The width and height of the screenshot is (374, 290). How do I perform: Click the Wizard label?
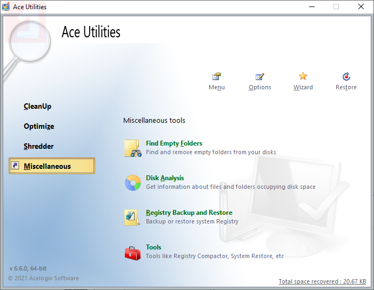pyautogui.click(x=303, y=87)
